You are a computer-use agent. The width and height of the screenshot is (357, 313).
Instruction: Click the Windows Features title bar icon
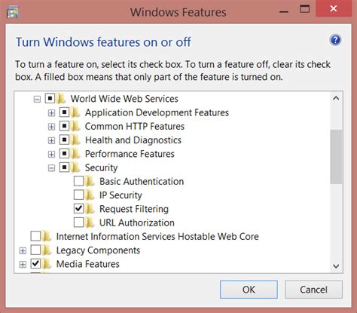pos(12,12)
